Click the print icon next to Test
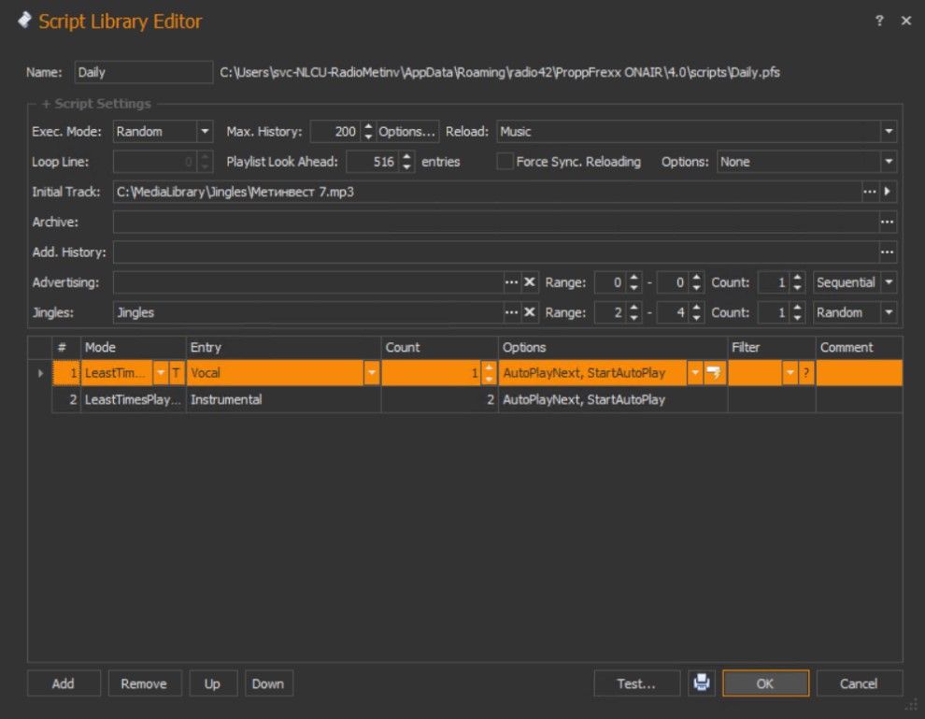This screenshot has width=925, height=719. 701,683
